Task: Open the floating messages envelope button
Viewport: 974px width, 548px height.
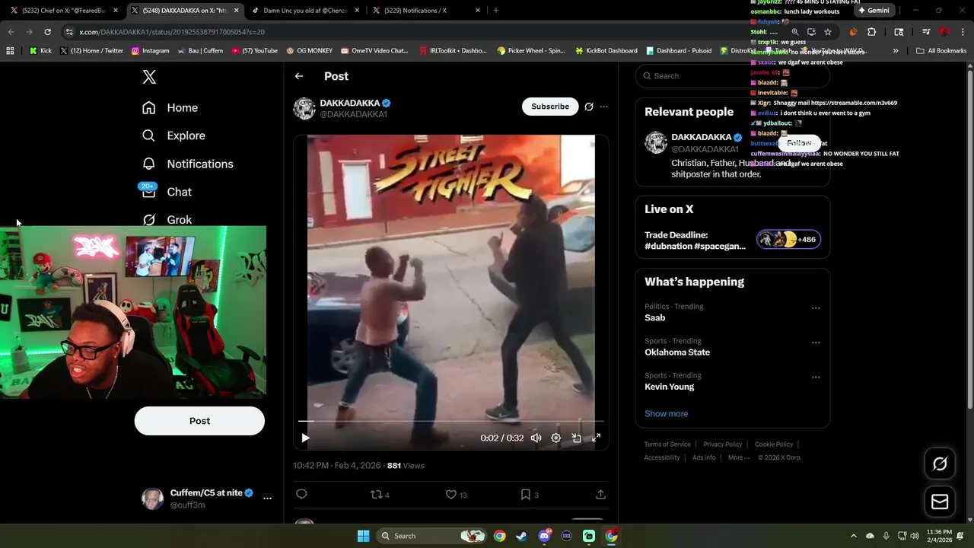Action: 940,502
